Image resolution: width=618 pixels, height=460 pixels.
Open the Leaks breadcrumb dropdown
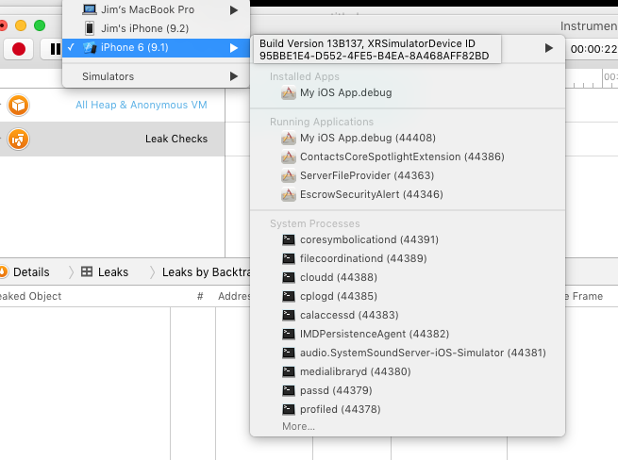[x=113, y=272]
